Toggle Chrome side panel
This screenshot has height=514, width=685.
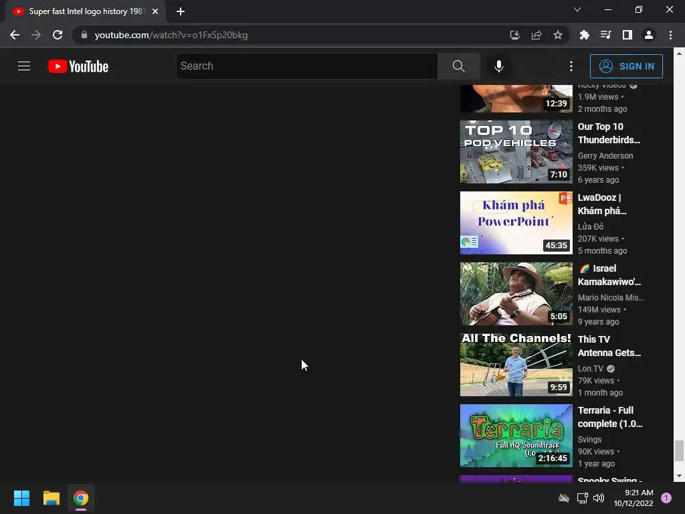point(627,35)
